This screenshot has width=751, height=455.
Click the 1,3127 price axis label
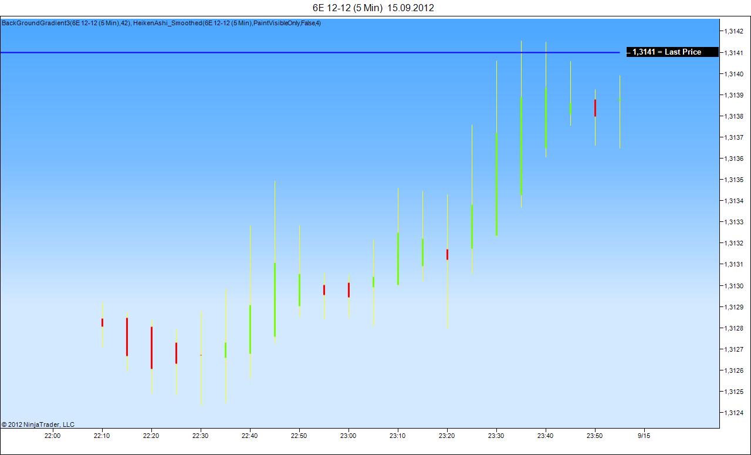click(x=733, y=349)
